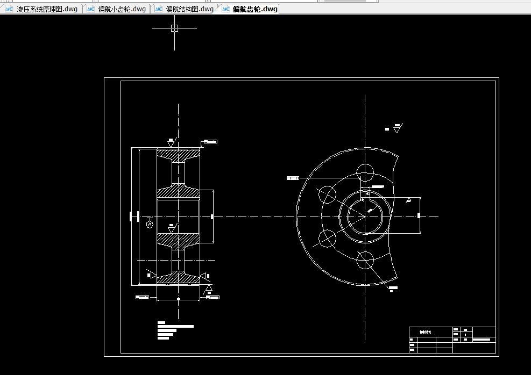
Task: Switch to the 液压系统原理图.dwg tab
Action: 41,9
